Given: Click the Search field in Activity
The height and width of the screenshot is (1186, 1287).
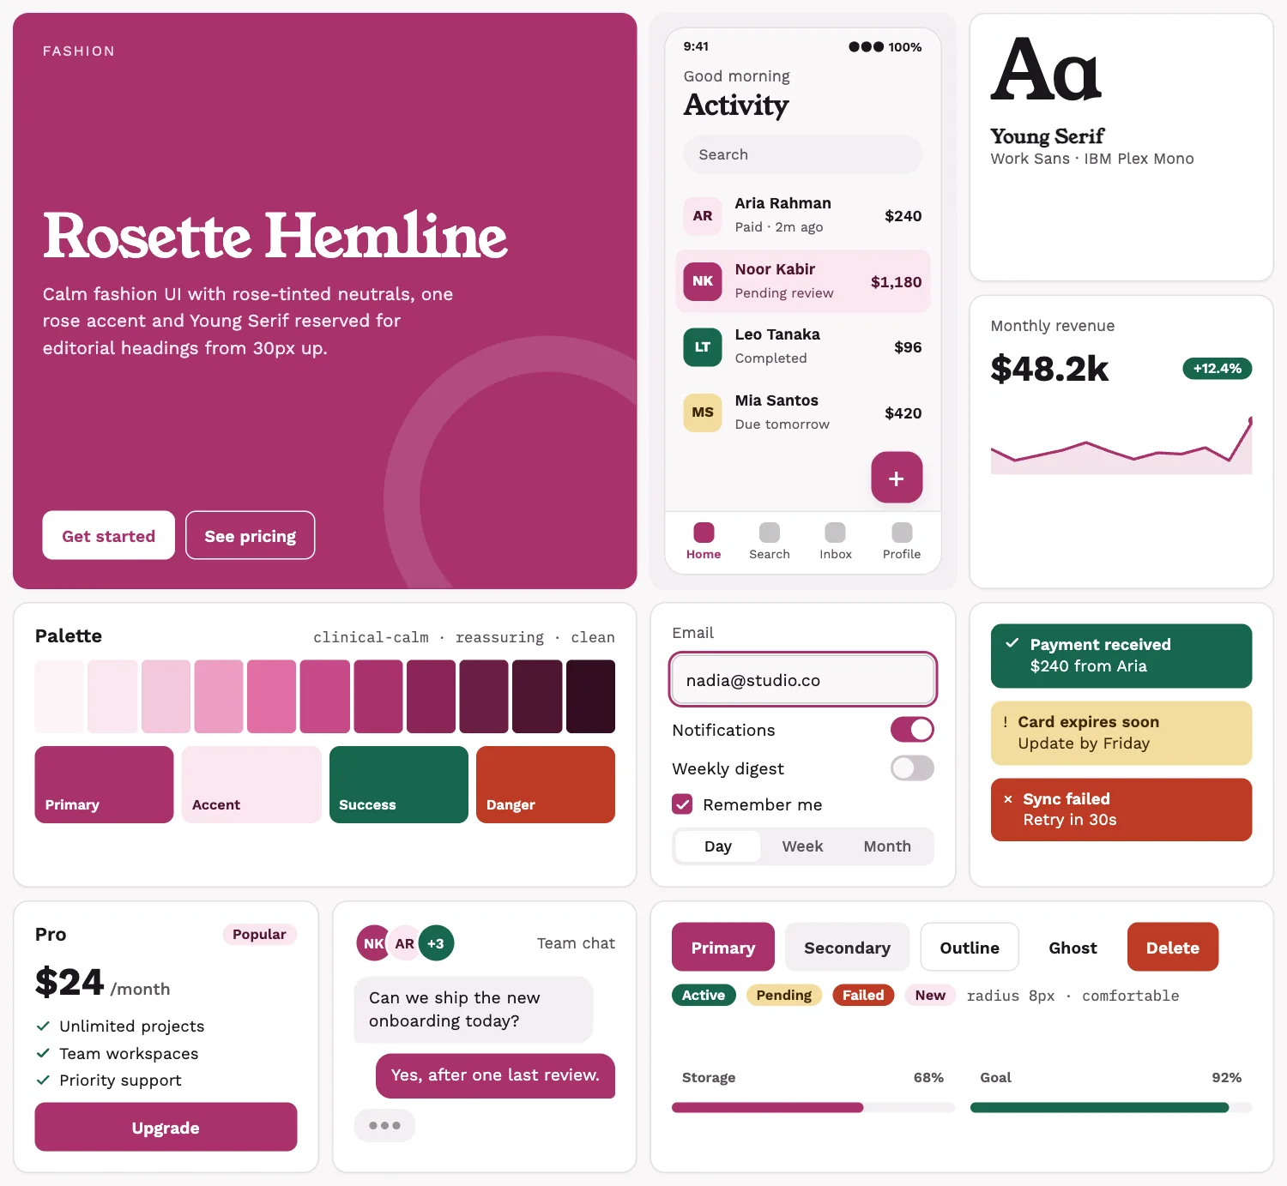Looking at the screenshot, I should coord(803,154).
